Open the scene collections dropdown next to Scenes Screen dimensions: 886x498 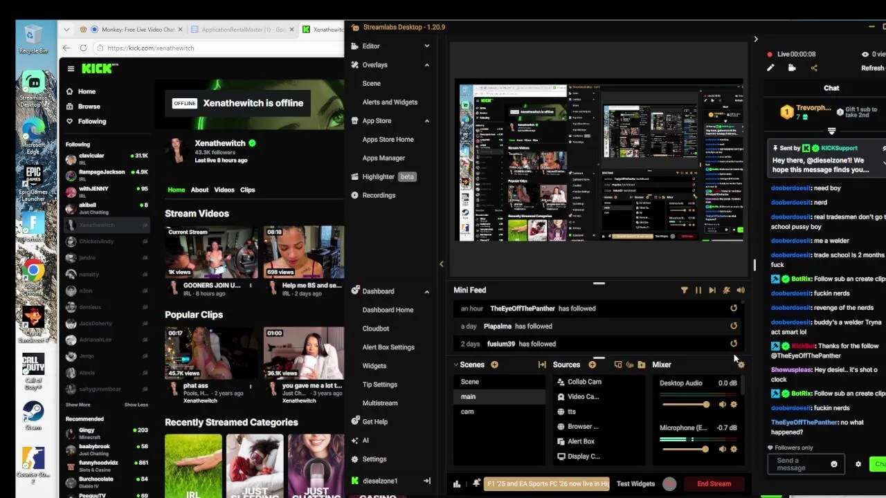click(455, 365)
